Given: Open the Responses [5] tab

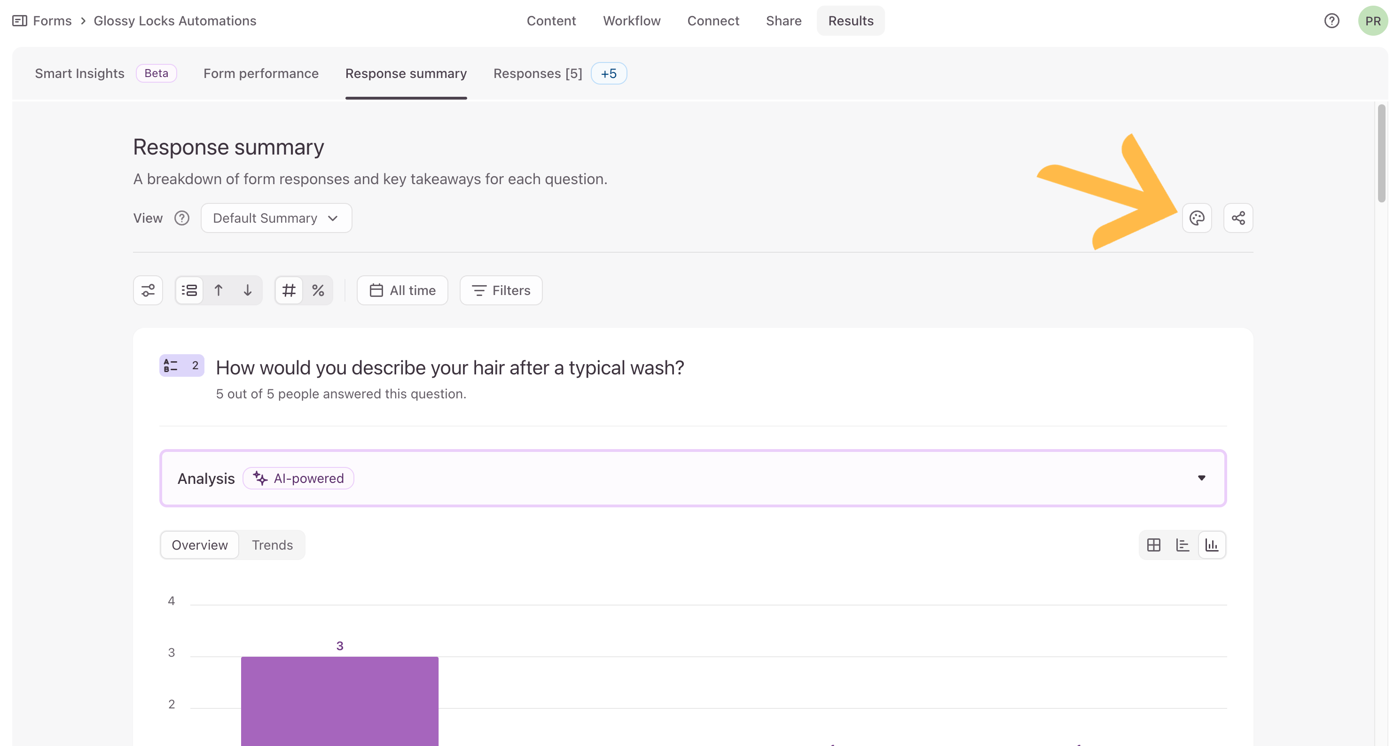Looking at the screenshot, I should [538, 74].
